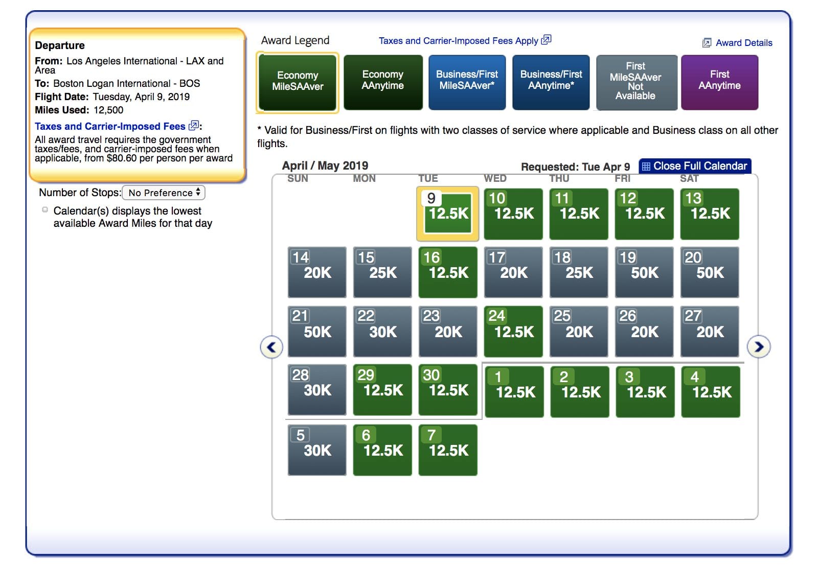The height and width of the screenshot is (566, 819).
Task: Open the Award Details link
Action: (x=741, y=43)
